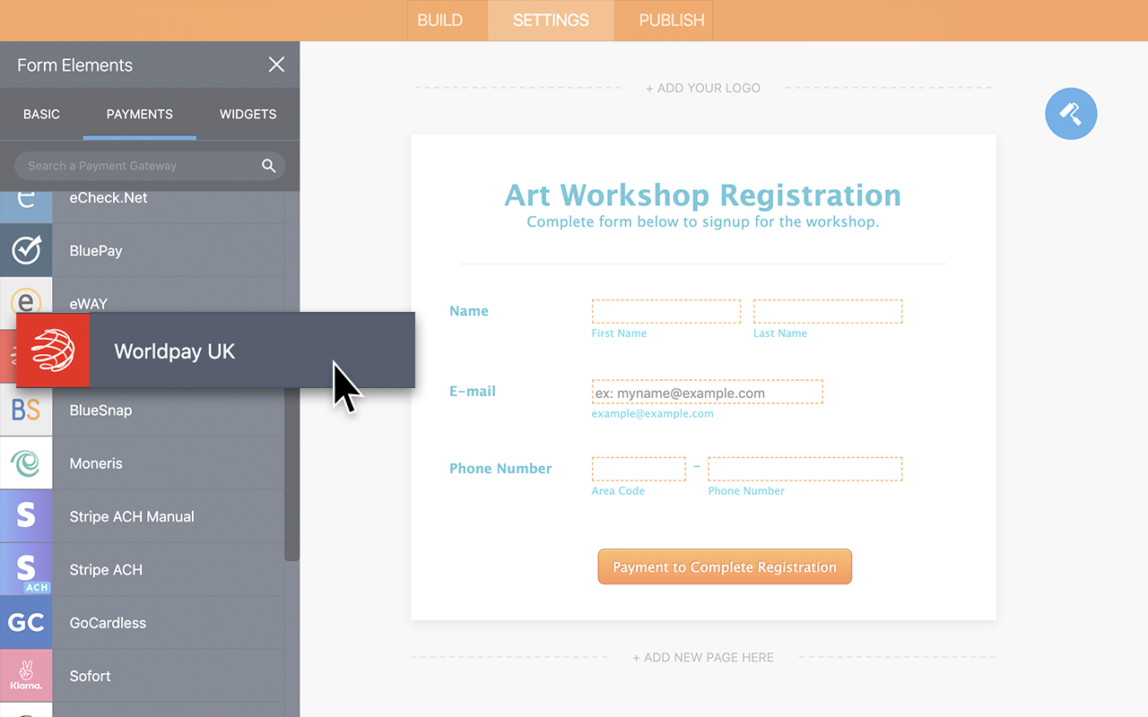Click the search magnifier icon

[268, 166]
